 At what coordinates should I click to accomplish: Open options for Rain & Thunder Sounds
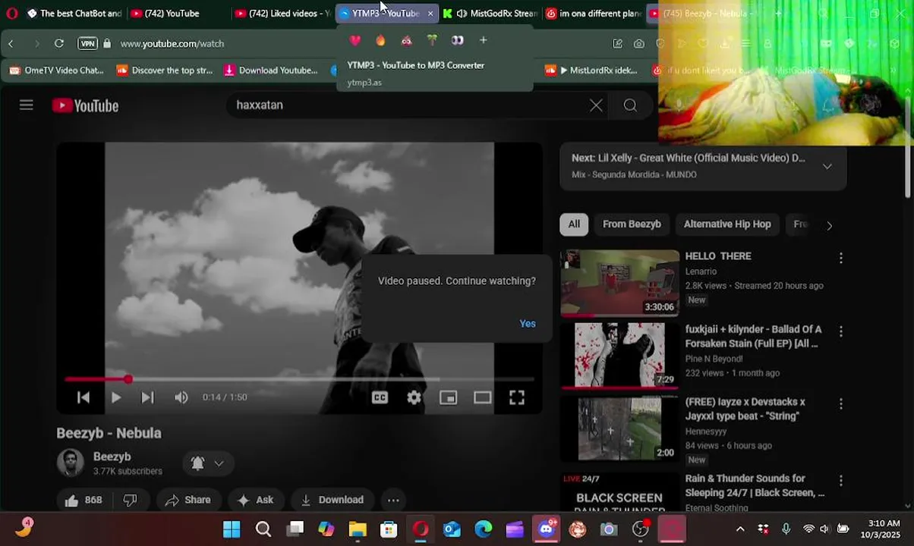pos(840,481)
